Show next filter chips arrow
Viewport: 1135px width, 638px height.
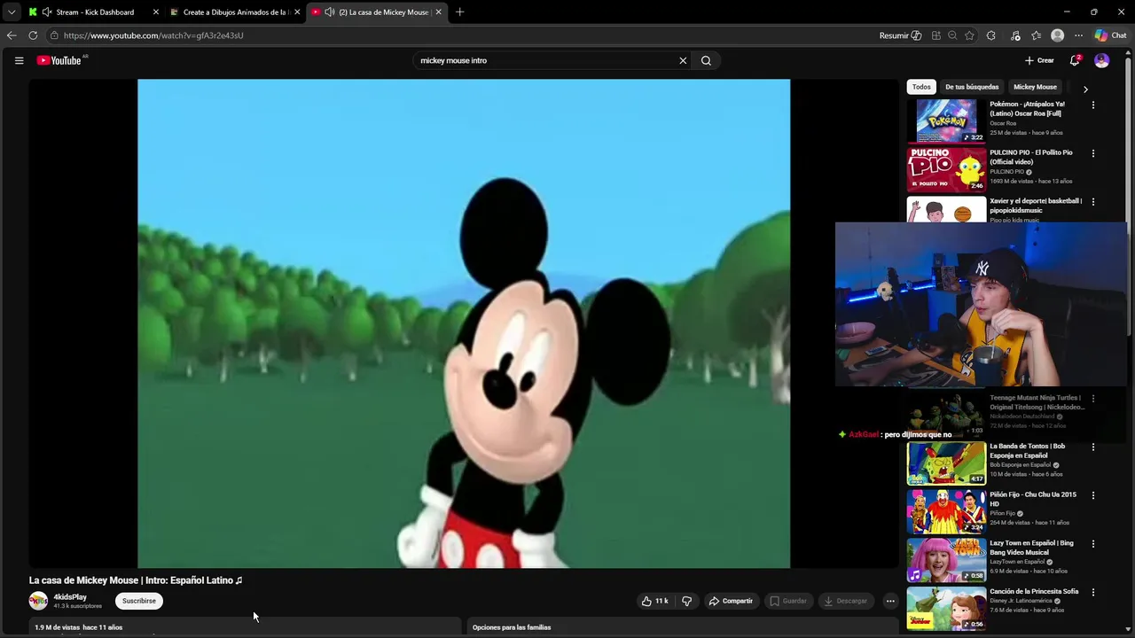[1085, 89]
